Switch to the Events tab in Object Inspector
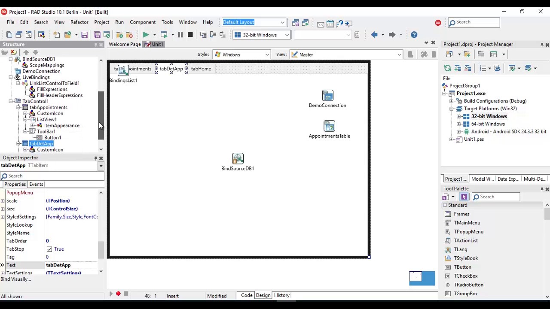Viewport: 550px width, 309px height. coord(36,184)
